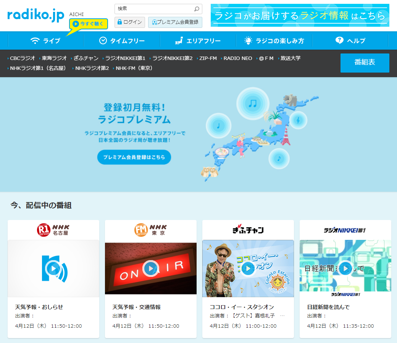Click the 日経新聞を読んで program title
397x343 pixels.
[328, 307]
